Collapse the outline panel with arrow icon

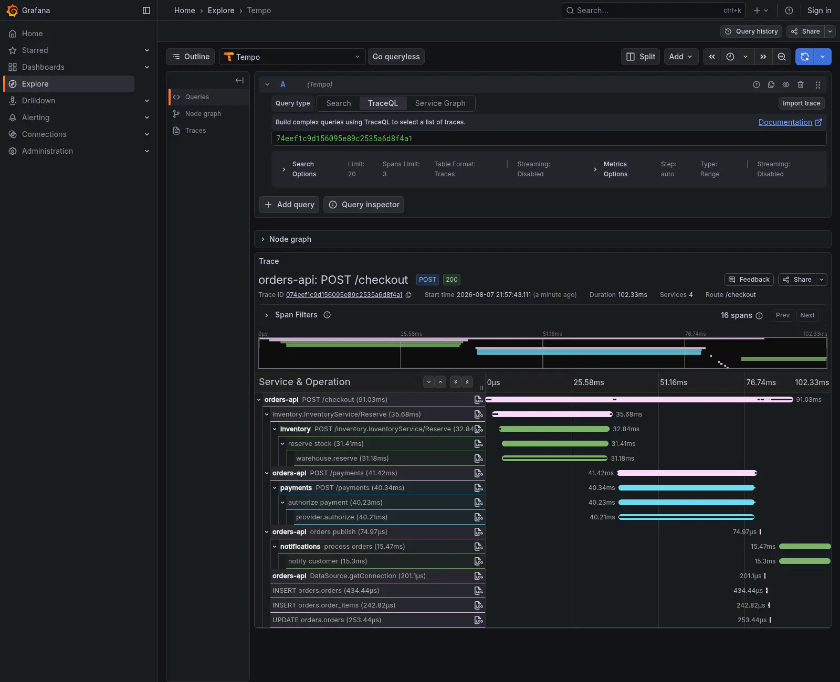point(239,80)
